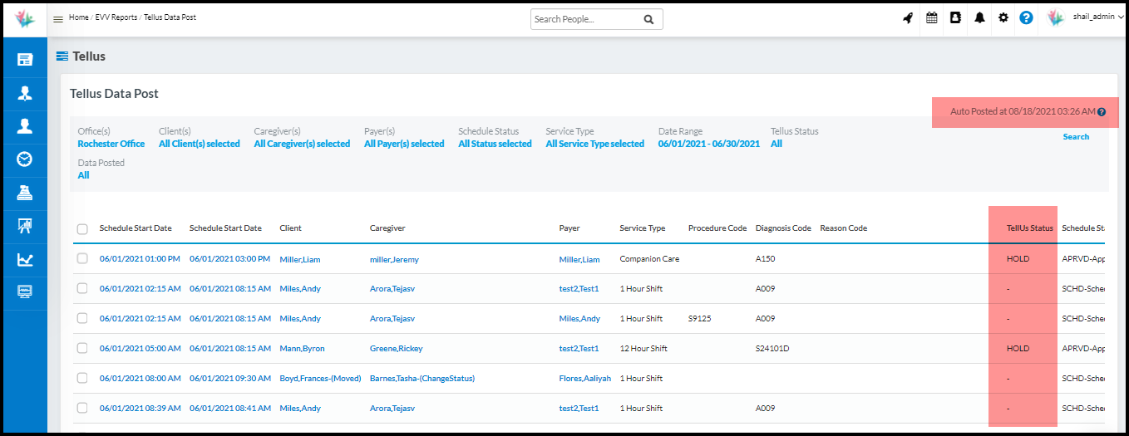
Task: Click the line chart icon in sidebar
Action: coord(25,260)
